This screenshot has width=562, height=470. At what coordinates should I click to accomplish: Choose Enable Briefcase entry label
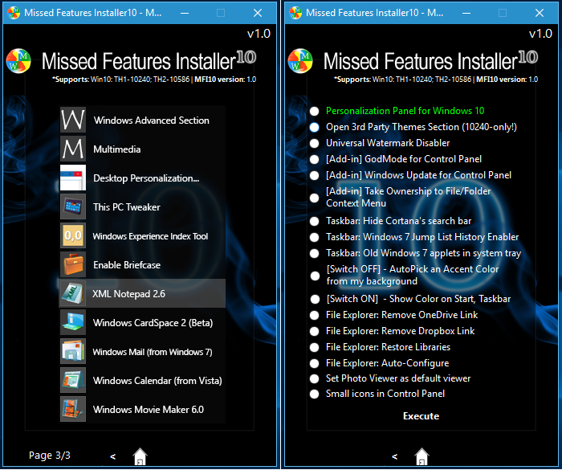click(x=127, y=265)
